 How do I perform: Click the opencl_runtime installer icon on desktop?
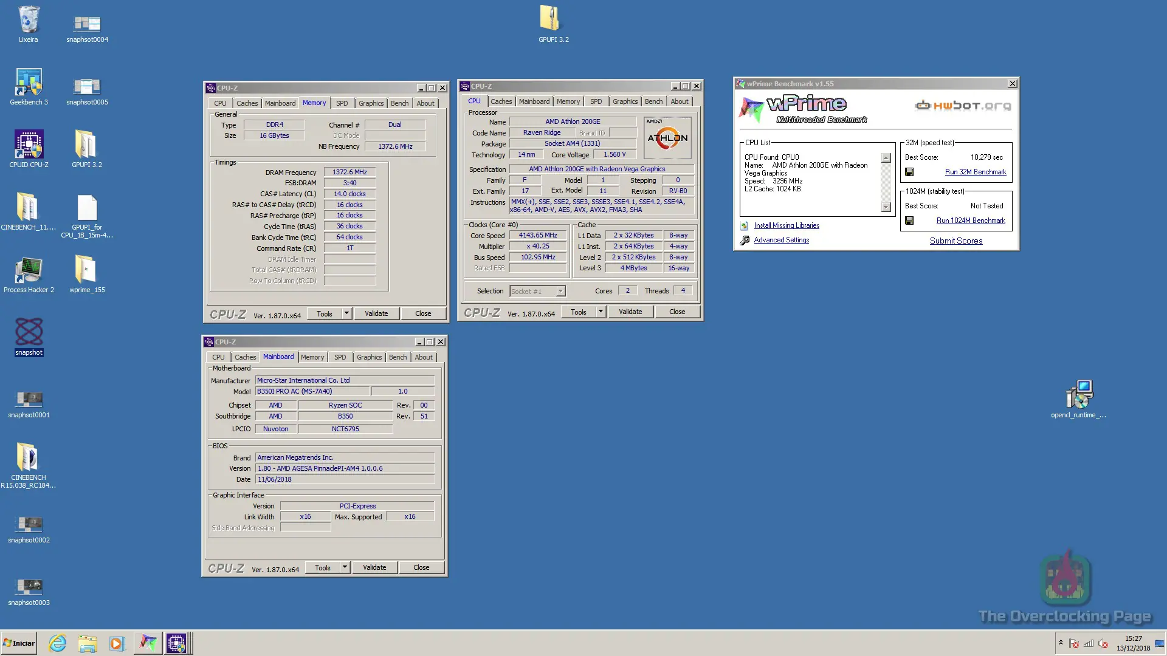tap(1079, 399)
